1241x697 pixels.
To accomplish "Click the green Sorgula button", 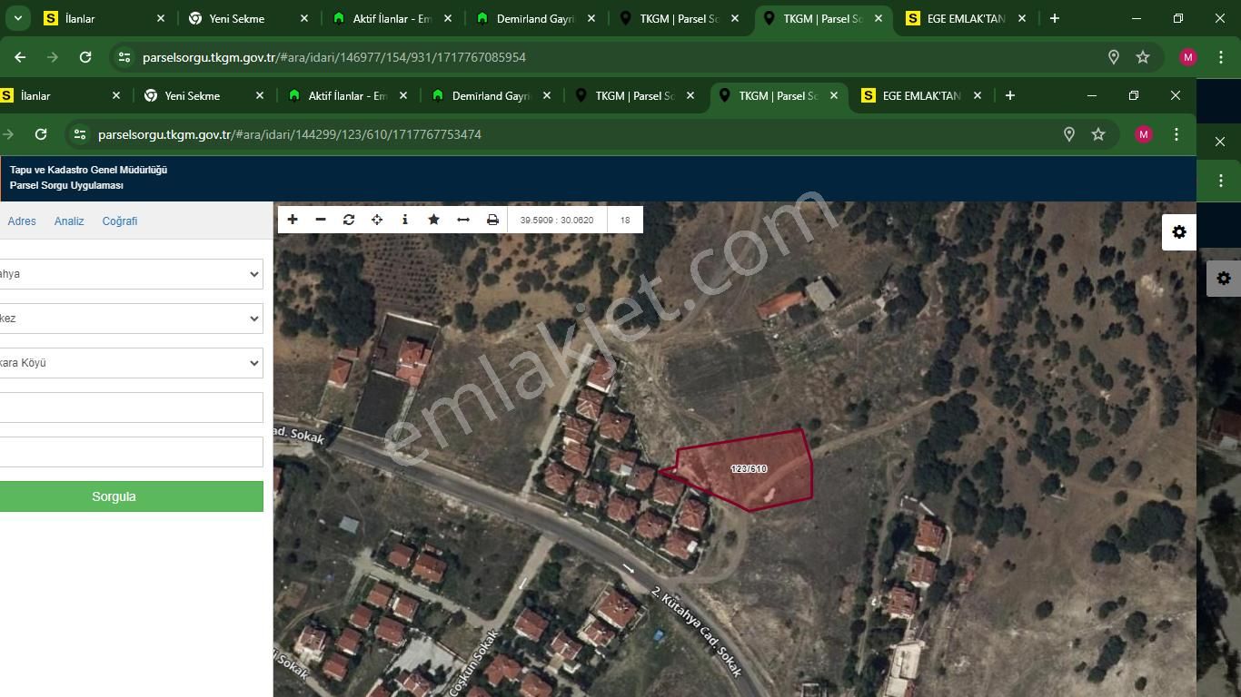I will pos(131,496).
